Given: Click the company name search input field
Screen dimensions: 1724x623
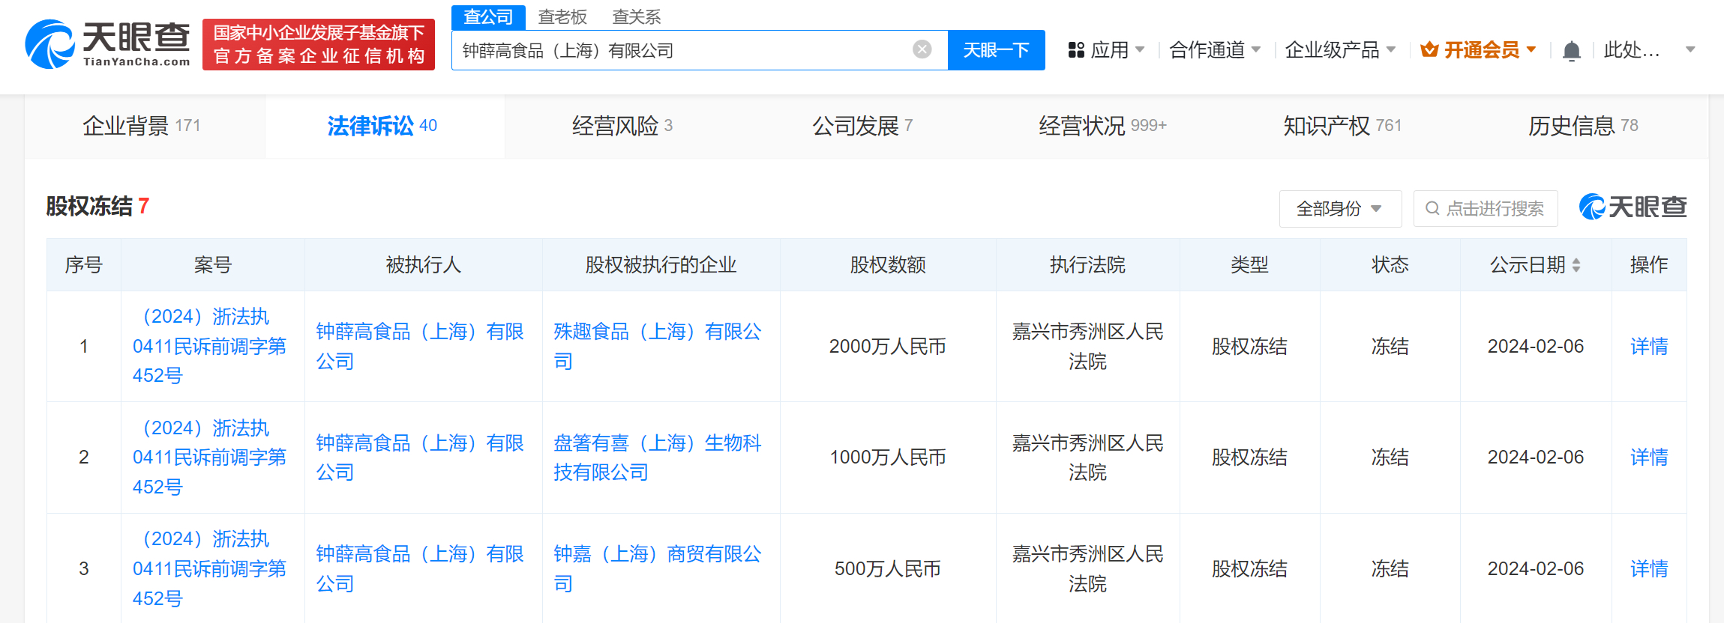Looking at the screenshot, I should pos(682,50).
